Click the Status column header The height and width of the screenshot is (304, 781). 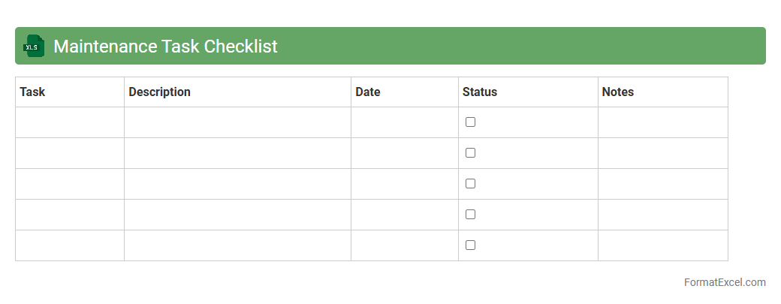pos(480,92)
